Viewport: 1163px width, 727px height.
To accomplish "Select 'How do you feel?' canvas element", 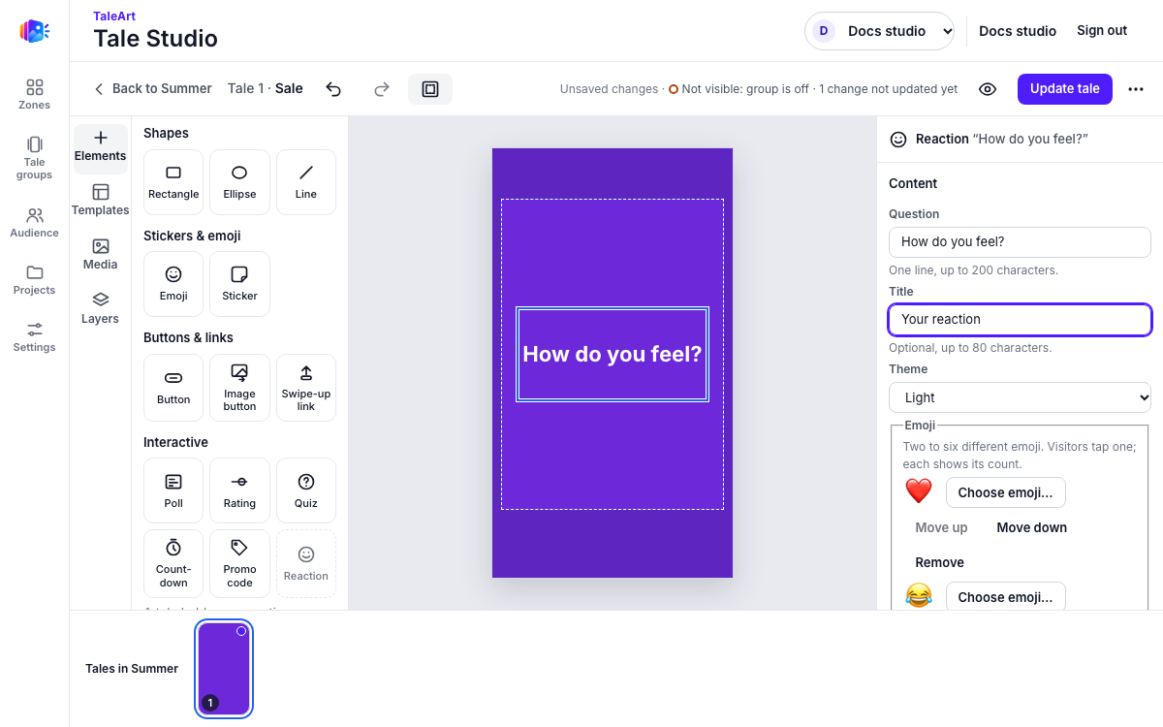I will pos(613,355).
